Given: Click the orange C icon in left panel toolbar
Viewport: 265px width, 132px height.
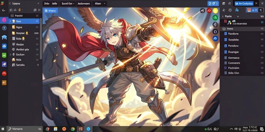Looking at the screenshot, I should 20,10.
